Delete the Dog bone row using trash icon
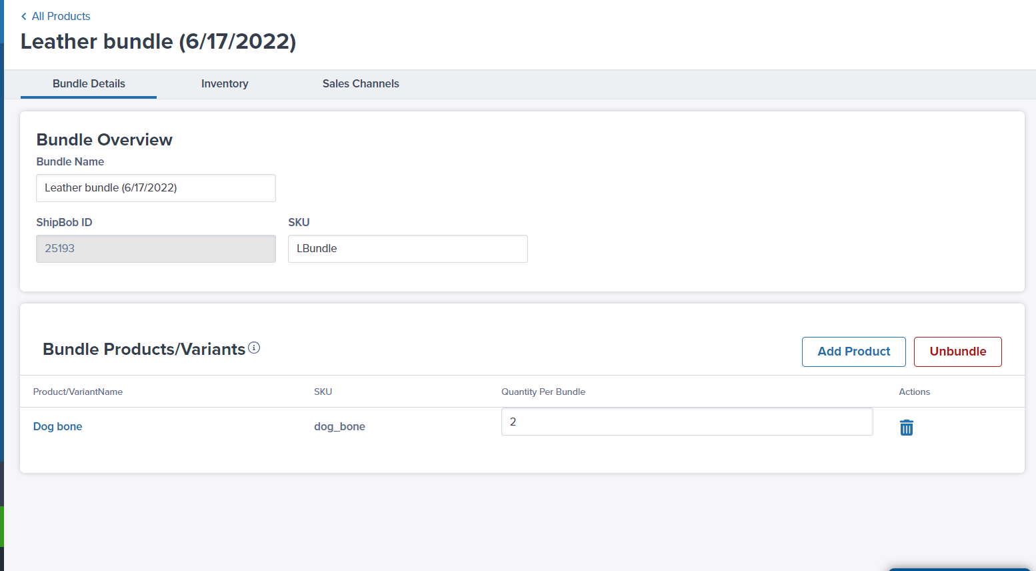This screenshot has height=571, width=1036. coord(906,427)
